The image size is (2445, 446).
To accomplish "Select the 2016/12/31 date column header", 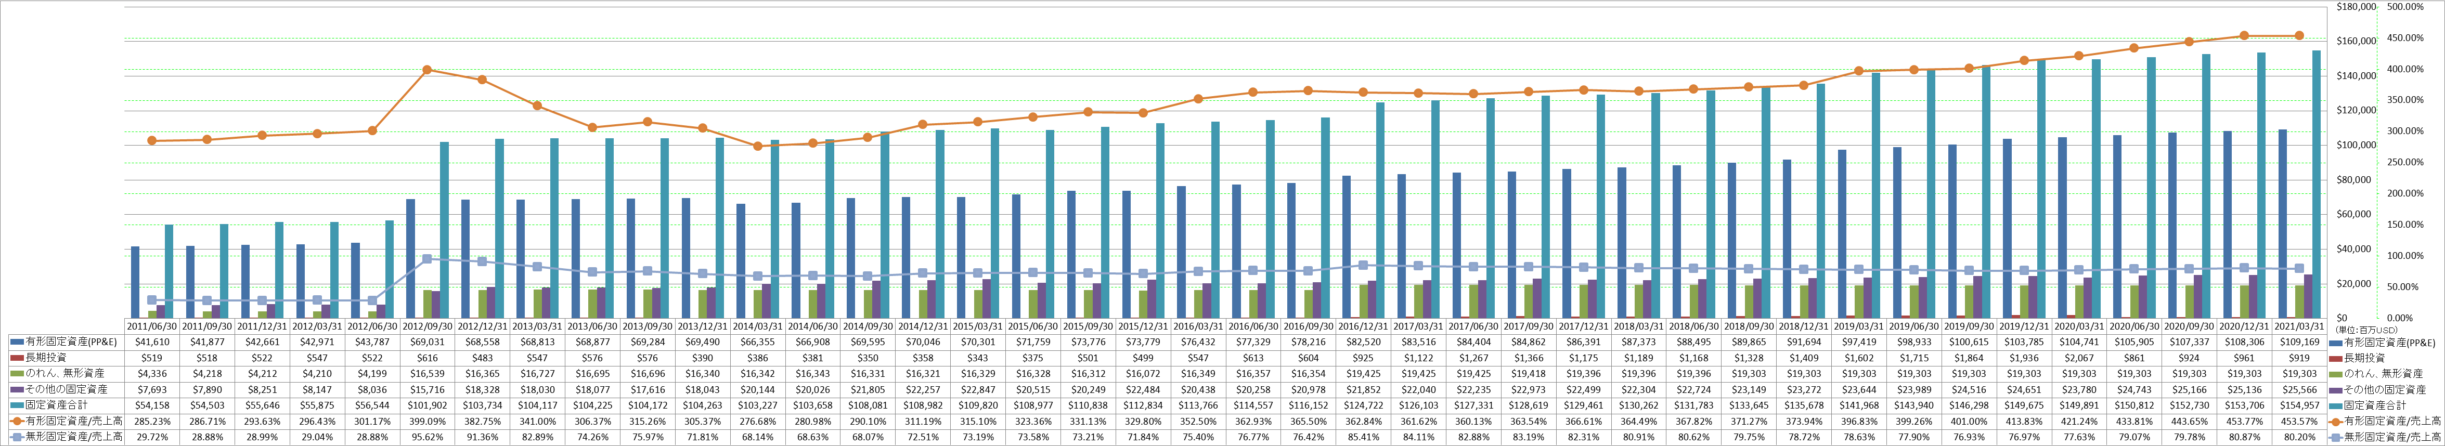I will point(1363,327).
